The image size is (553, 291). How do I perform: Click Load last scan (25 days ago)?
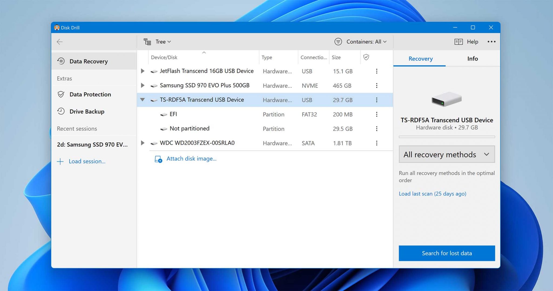tap(432, 194)
